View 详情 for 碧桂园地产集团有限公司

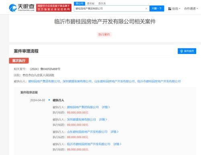point(106,107)
